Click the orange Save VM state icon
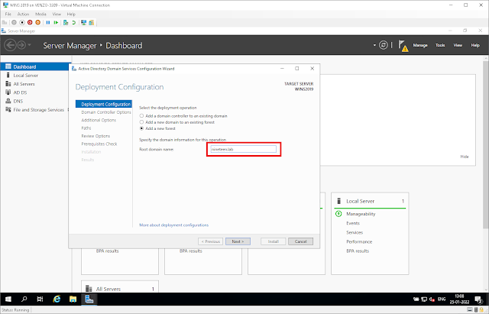Viewport: 489px width, 314px height. pos(37,22)
